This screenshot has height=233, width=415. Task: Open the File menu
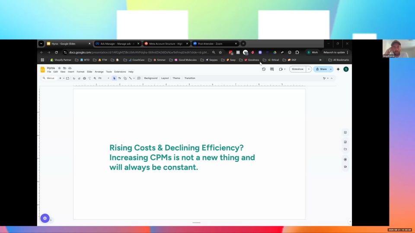[49, 72]
